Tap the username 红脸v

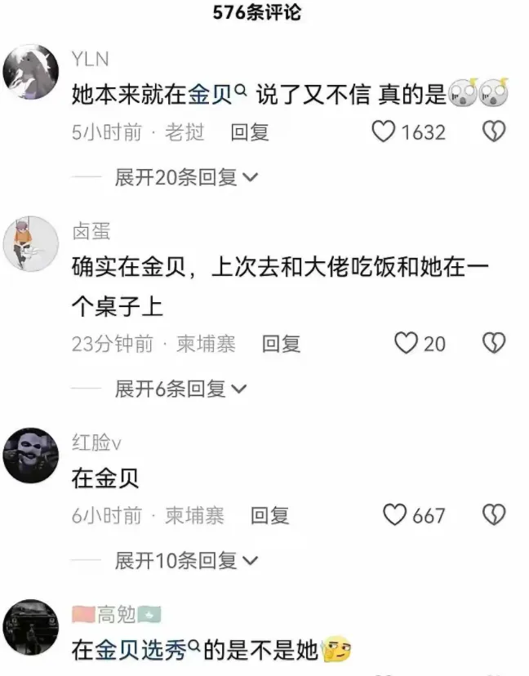96,443
